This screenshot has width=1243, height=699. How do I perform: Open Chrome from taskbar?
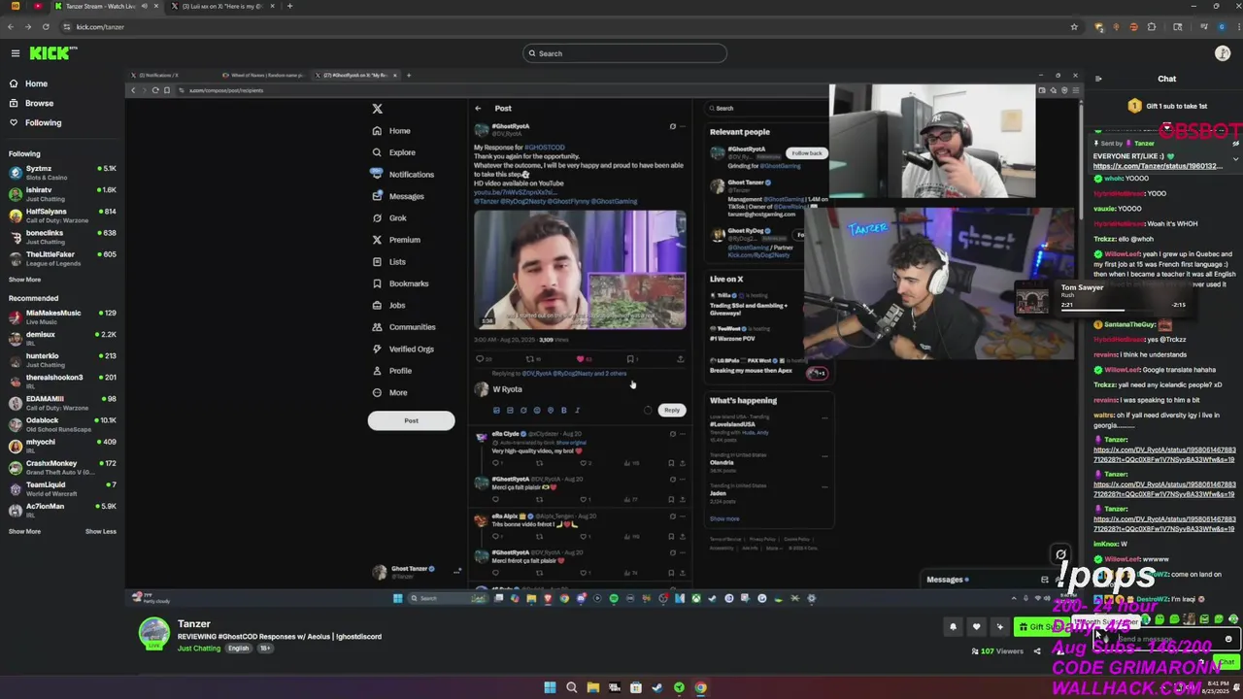click(700, 688)
